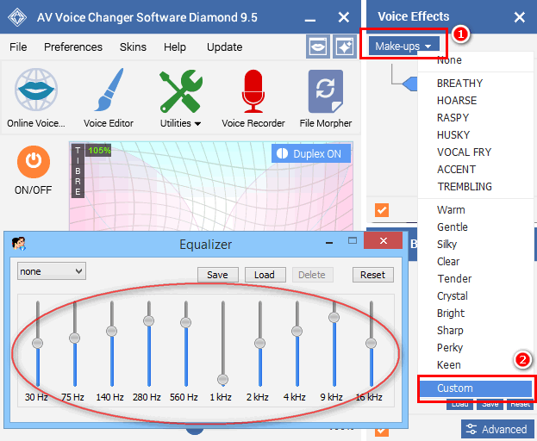The width and height of the screenshot is (537, 441).
Task: Open the 'none' preset dropdown in Equalizer
Action: [x=52, y=271]
